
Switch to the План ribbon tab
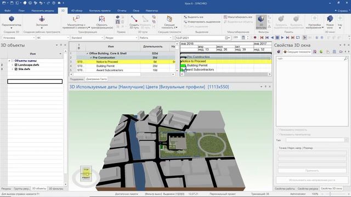coord(21,10)
